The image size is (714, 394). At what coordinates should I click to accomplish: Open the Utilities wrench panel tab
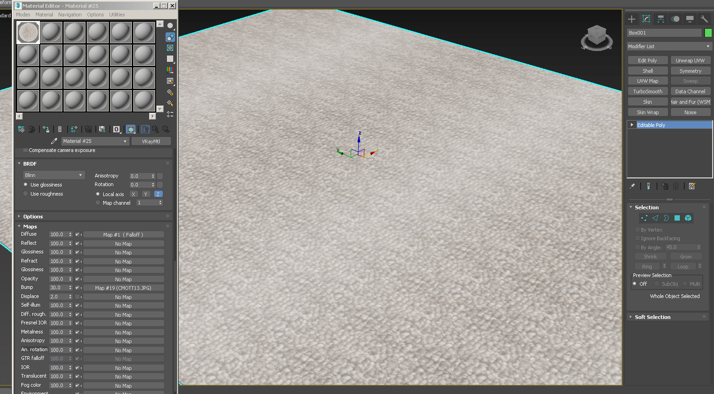tap(704, 19)
